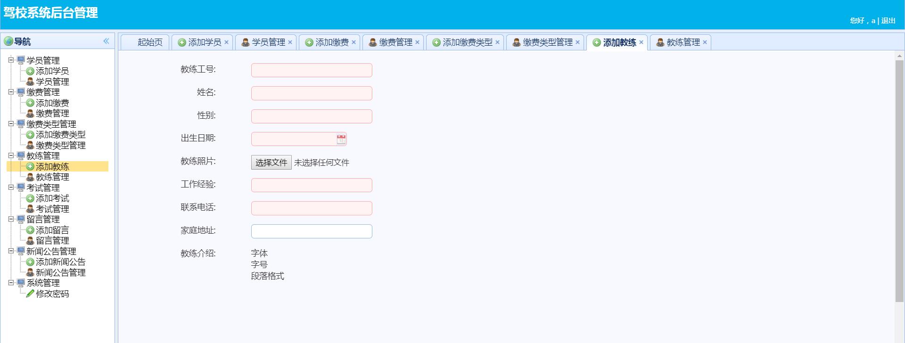905x343 pixels.
Task: Open 修改密码 in the navigation tree
Action: (x=52, y=294)
